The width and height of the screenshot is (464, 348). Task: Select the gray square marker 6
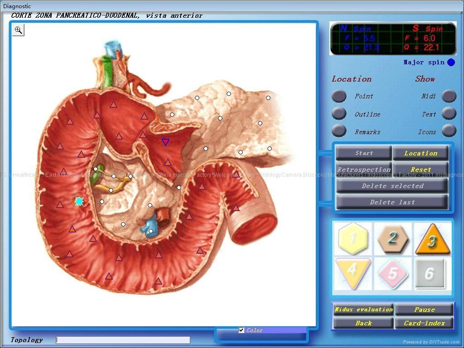(430, 273)
